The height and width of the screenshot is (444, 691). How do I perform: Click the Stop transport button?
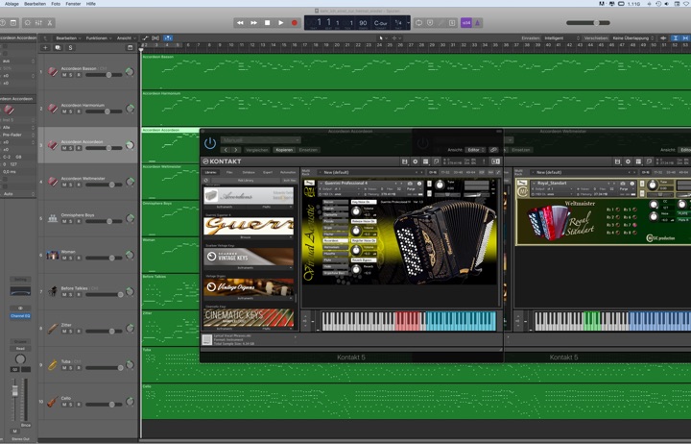coord(267,22)
